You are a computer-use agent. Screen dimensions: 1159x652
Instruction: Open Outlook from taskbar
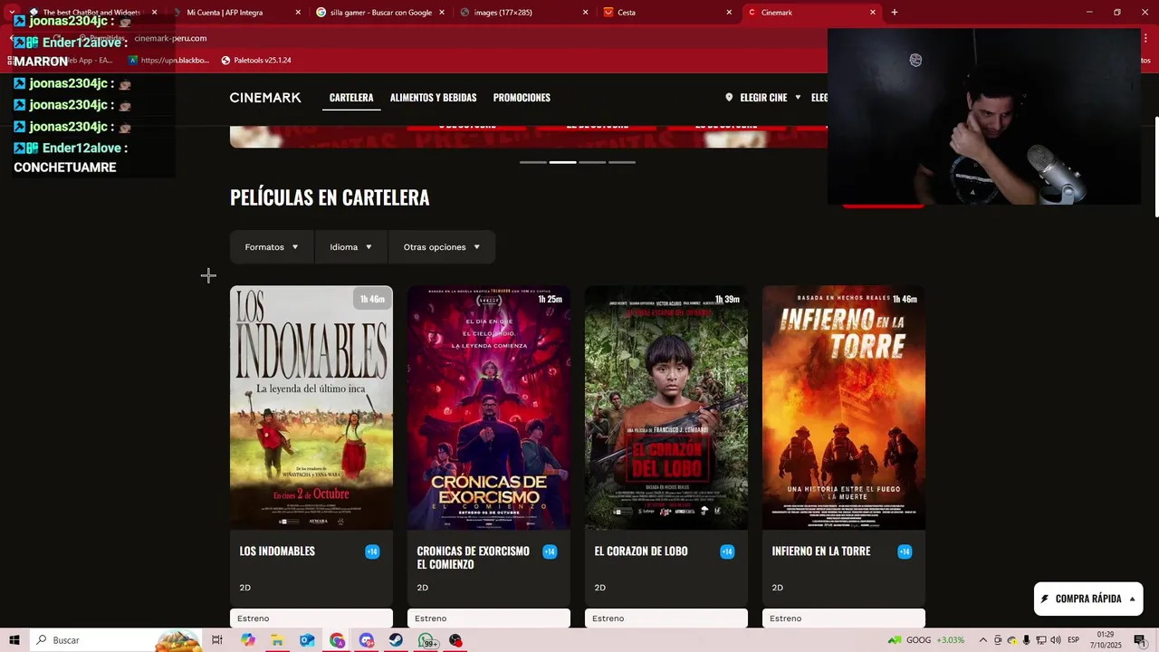tap(307, 640)
